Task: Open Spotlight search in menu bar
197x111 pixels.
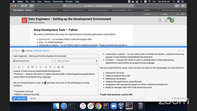Action: tap(174, 2)
